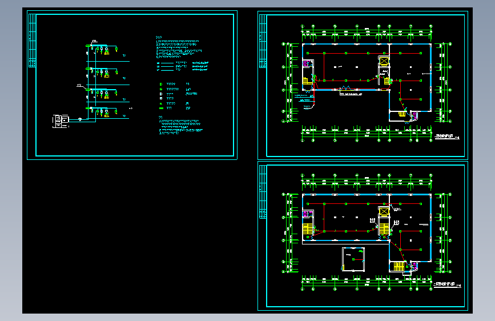Click the yellow staircase on left side of lower plan

point(308,229)
